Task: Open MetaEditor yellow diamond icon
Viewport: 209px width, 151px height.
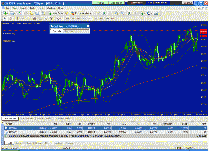Action: [x=67, y=13]
